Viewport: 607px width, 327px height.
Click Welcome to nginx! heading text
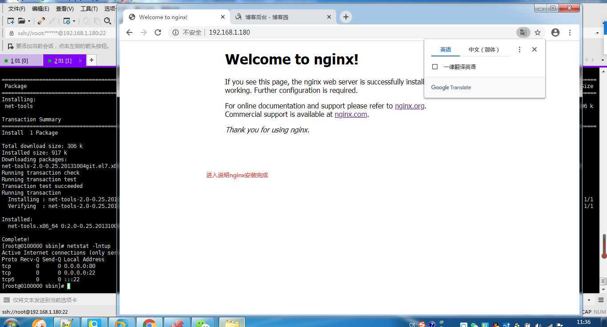[292, 59]
